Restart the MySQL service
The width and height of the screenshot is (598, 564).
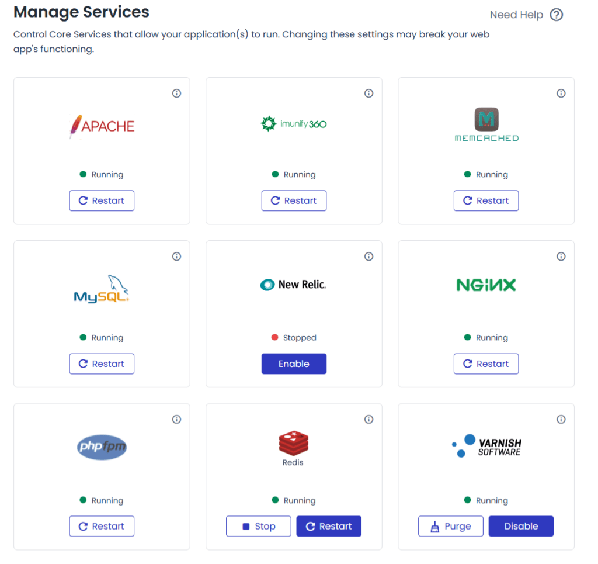coord(102,364)
